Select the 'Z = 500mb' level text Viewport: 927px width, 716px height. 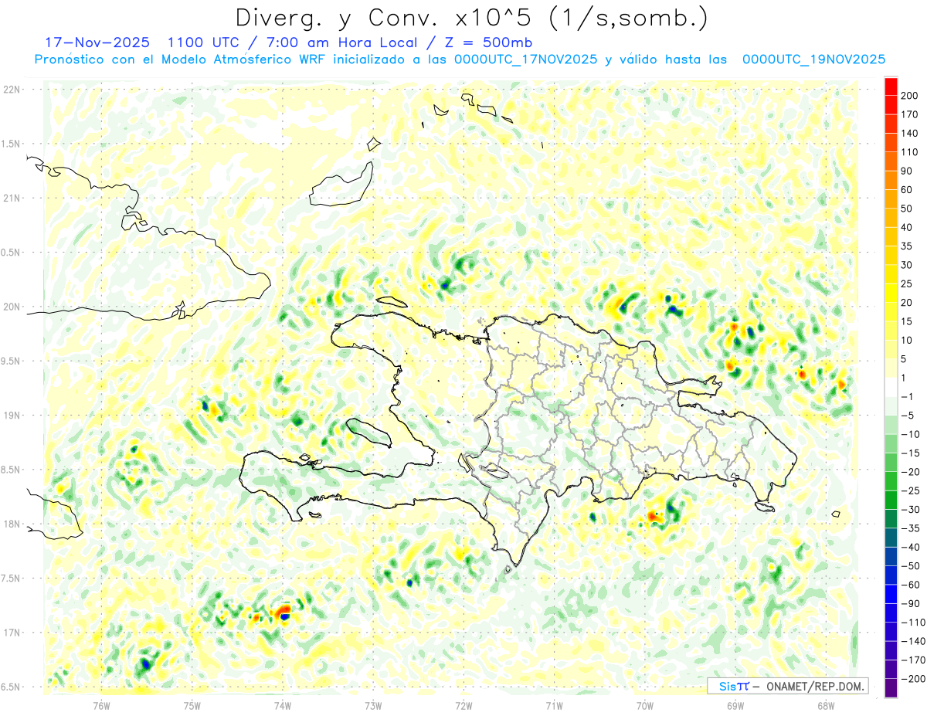pos(489,42)
